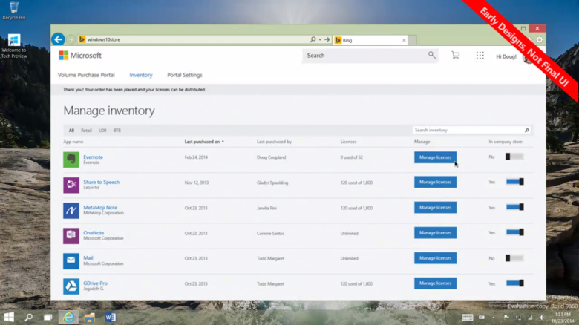Click the browser forward arrow button
This screenshot has height=325, width=579.
click(x=71, y=39)
